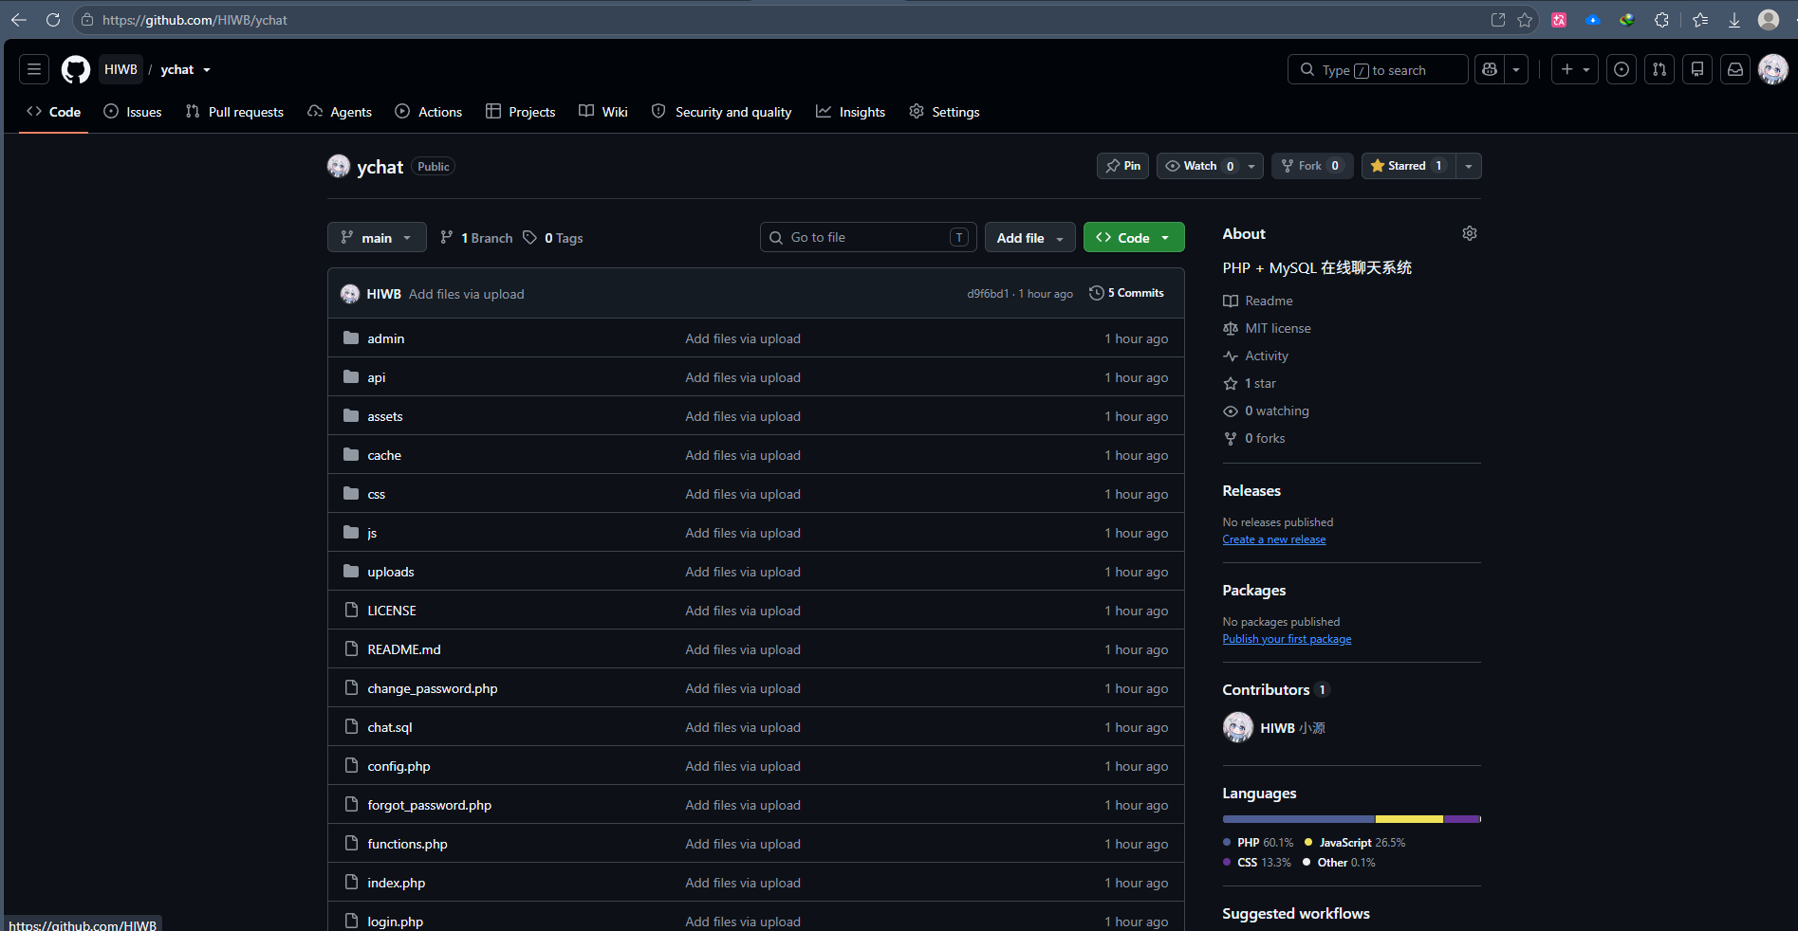Open the Activity link in About

pyautogui.click(x=1256, y=356)
